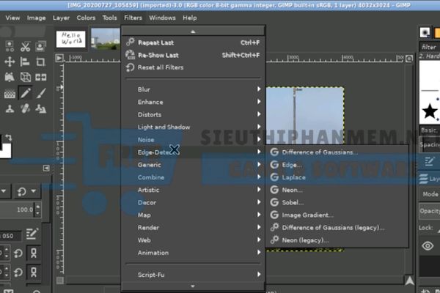Open the Brushes tab icon in right dock
440x293 pixels.
[x=425, y=32]
